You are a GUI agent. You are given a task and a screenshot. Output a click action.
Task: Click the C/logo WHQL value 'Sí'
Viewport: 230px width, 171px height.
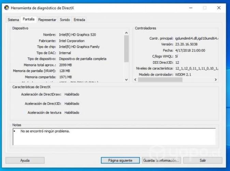pos(176,56)
